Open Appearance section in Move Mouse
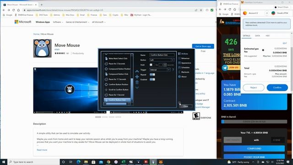Image resolution: width=293 pixels, height=165 pixels. pos(184,63)
